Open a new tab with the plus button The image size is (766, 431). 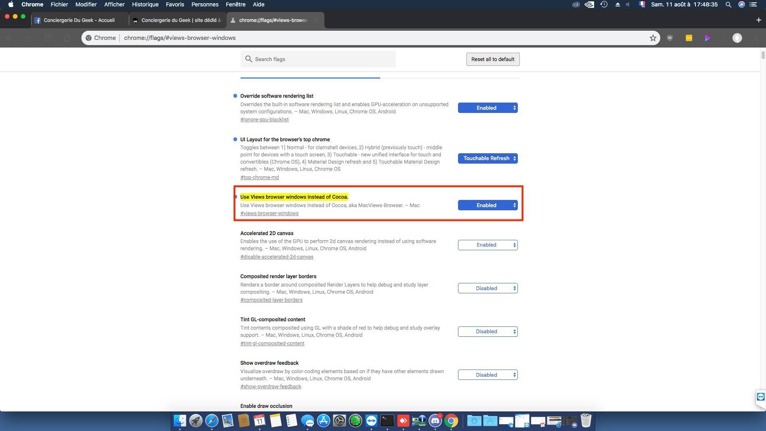pos(758,20)
